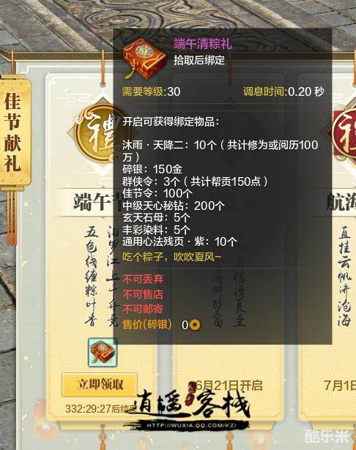This screenshot has width=356, height=450.
Task: Click the HTTP://WUXIA.QQ.COM/KZ/ URL
Action: tap(191, 425)
